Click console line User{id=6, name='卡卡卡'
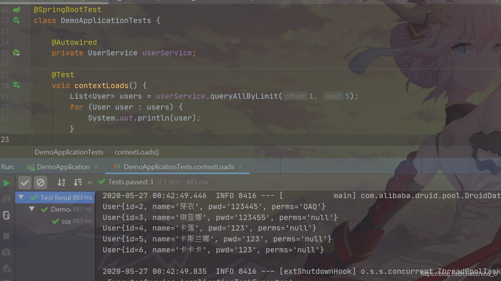 [214, 250]
